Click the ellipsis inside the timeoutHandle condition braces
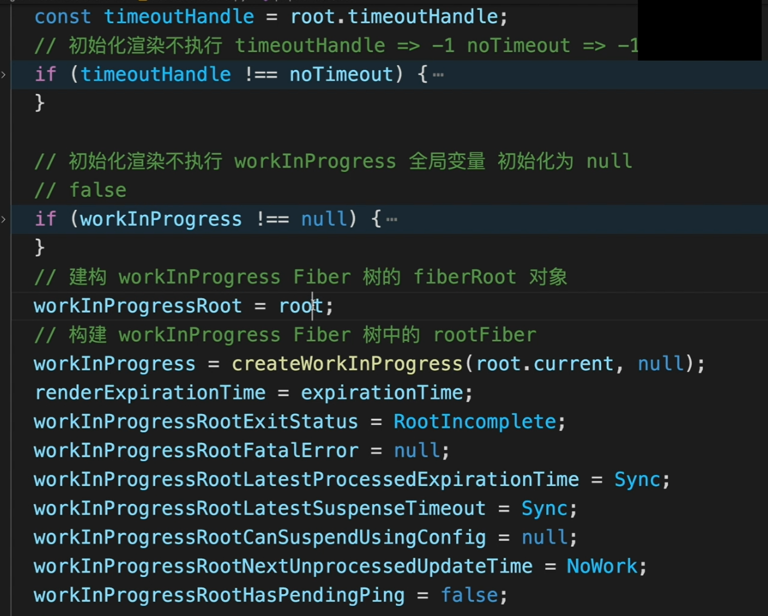 [438, 75]
